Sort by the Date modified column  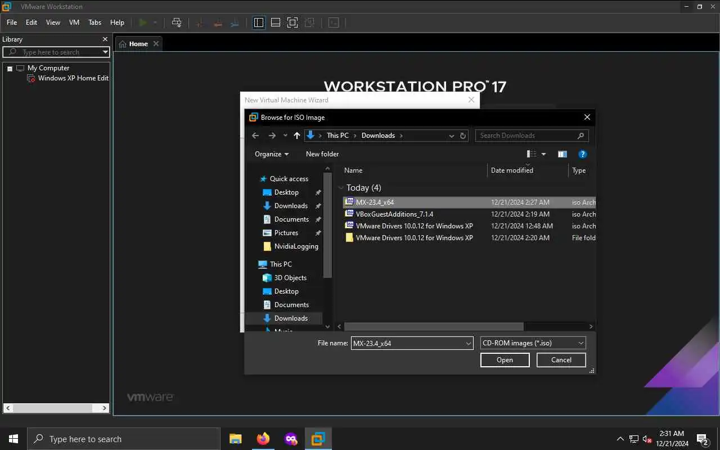coord(528,170)
